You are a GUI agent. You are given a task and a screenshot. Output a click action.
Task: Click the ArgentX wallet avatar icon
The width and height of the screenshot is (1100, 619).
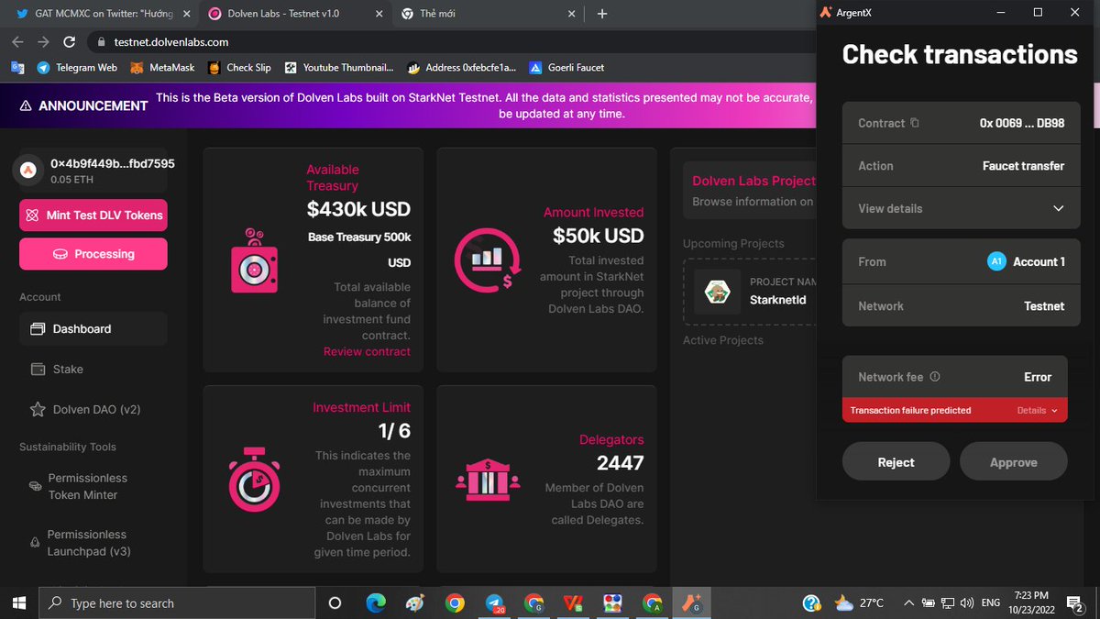(29, 170)
